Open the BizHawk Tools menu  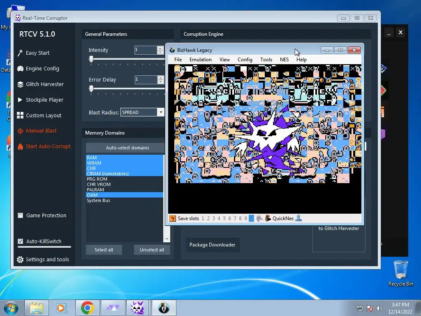[266, 60]
